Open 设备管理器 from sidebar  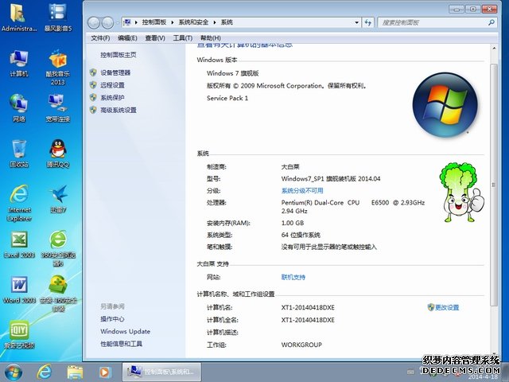[115, 72]
